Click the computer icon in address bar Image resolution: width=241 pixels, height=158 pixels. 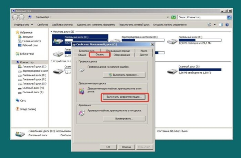(x=30, y=17)
